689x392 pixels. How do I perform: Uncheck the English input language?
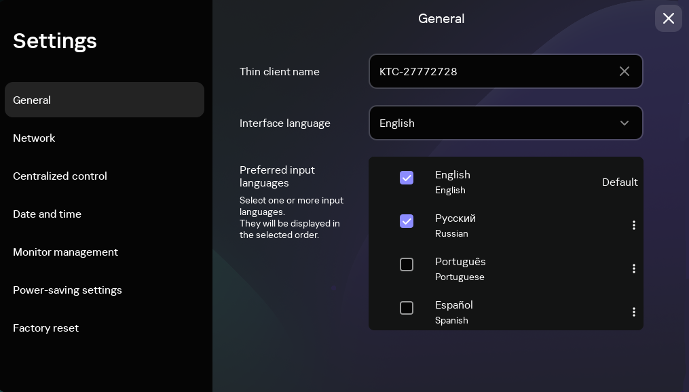(x=407, y=178)
